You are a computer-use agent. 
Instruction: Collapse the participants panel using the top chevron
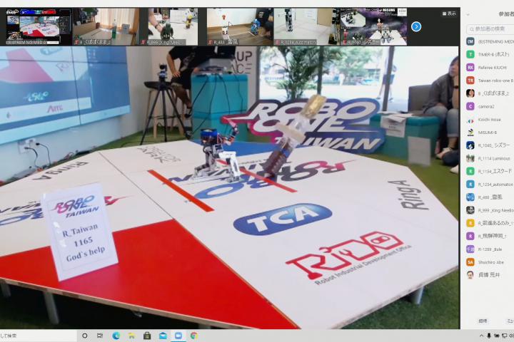click(468, 14)
